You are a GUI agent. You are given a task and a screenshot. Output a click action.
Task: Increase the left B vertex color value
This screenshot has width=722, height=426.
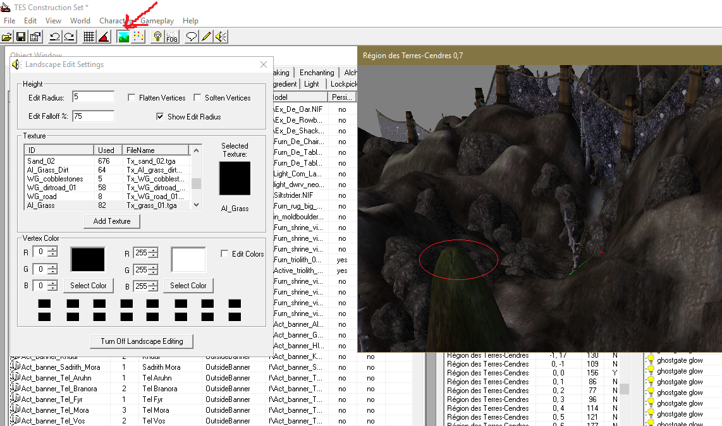click(x=53, y=283)
